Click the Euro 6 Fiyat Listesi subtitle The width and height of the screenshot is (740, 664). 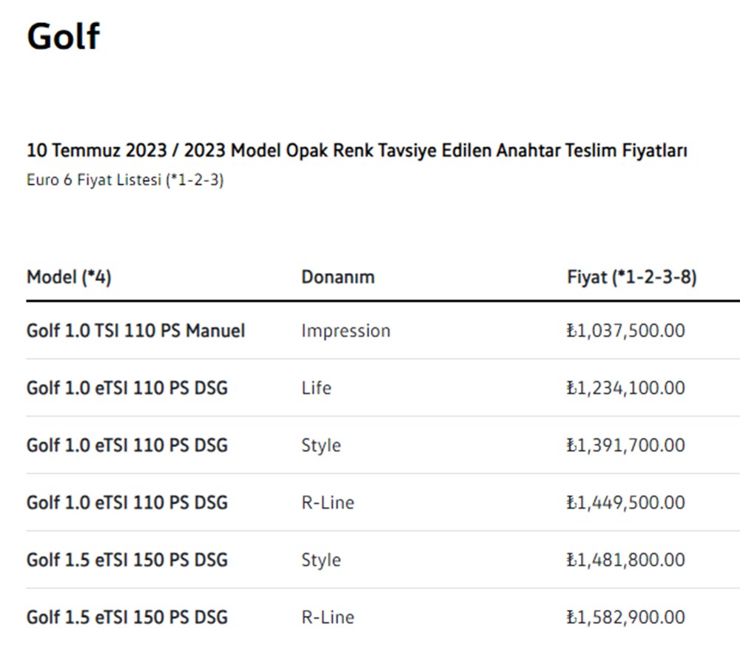[x=125, y=180]
